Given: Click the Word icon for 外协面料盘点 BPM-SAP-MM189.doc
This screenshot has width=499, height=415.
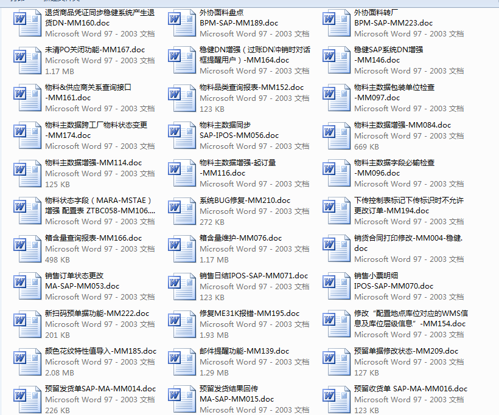Looking at the screenshot, I should pyautogui.click(x=181, y=23).
